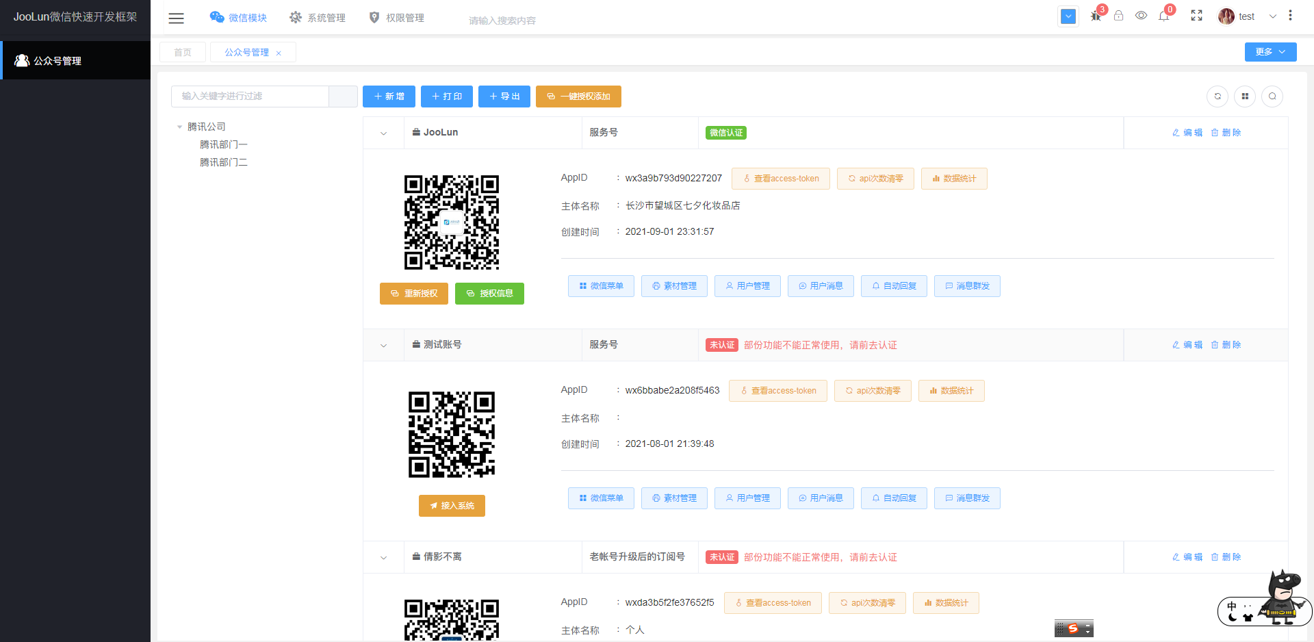The width and height of the screenshot is (1314, 642).
Task: Click the search circle icon
Action: [x=1272, y=97]
